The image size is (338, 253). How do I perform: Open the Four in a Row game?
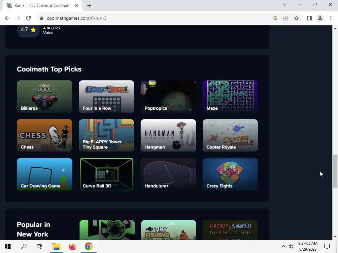pyautogui.click(x=106, y=97)
